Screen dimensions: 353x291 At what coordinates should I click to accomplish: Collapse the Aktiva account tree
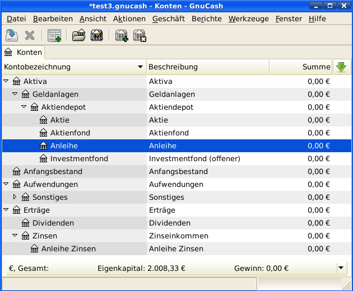point(6,81)
